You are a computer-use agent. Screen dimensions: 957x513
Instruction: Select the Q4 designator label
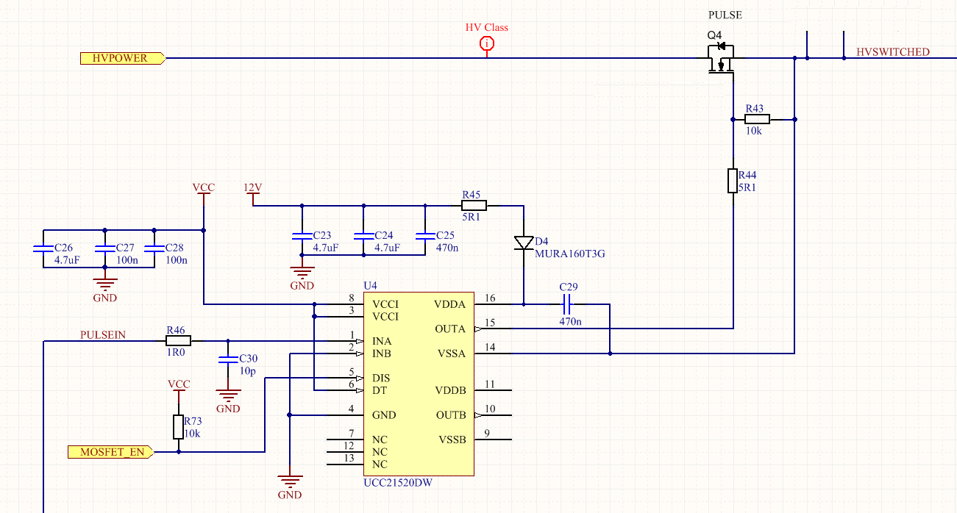point(715,35)
